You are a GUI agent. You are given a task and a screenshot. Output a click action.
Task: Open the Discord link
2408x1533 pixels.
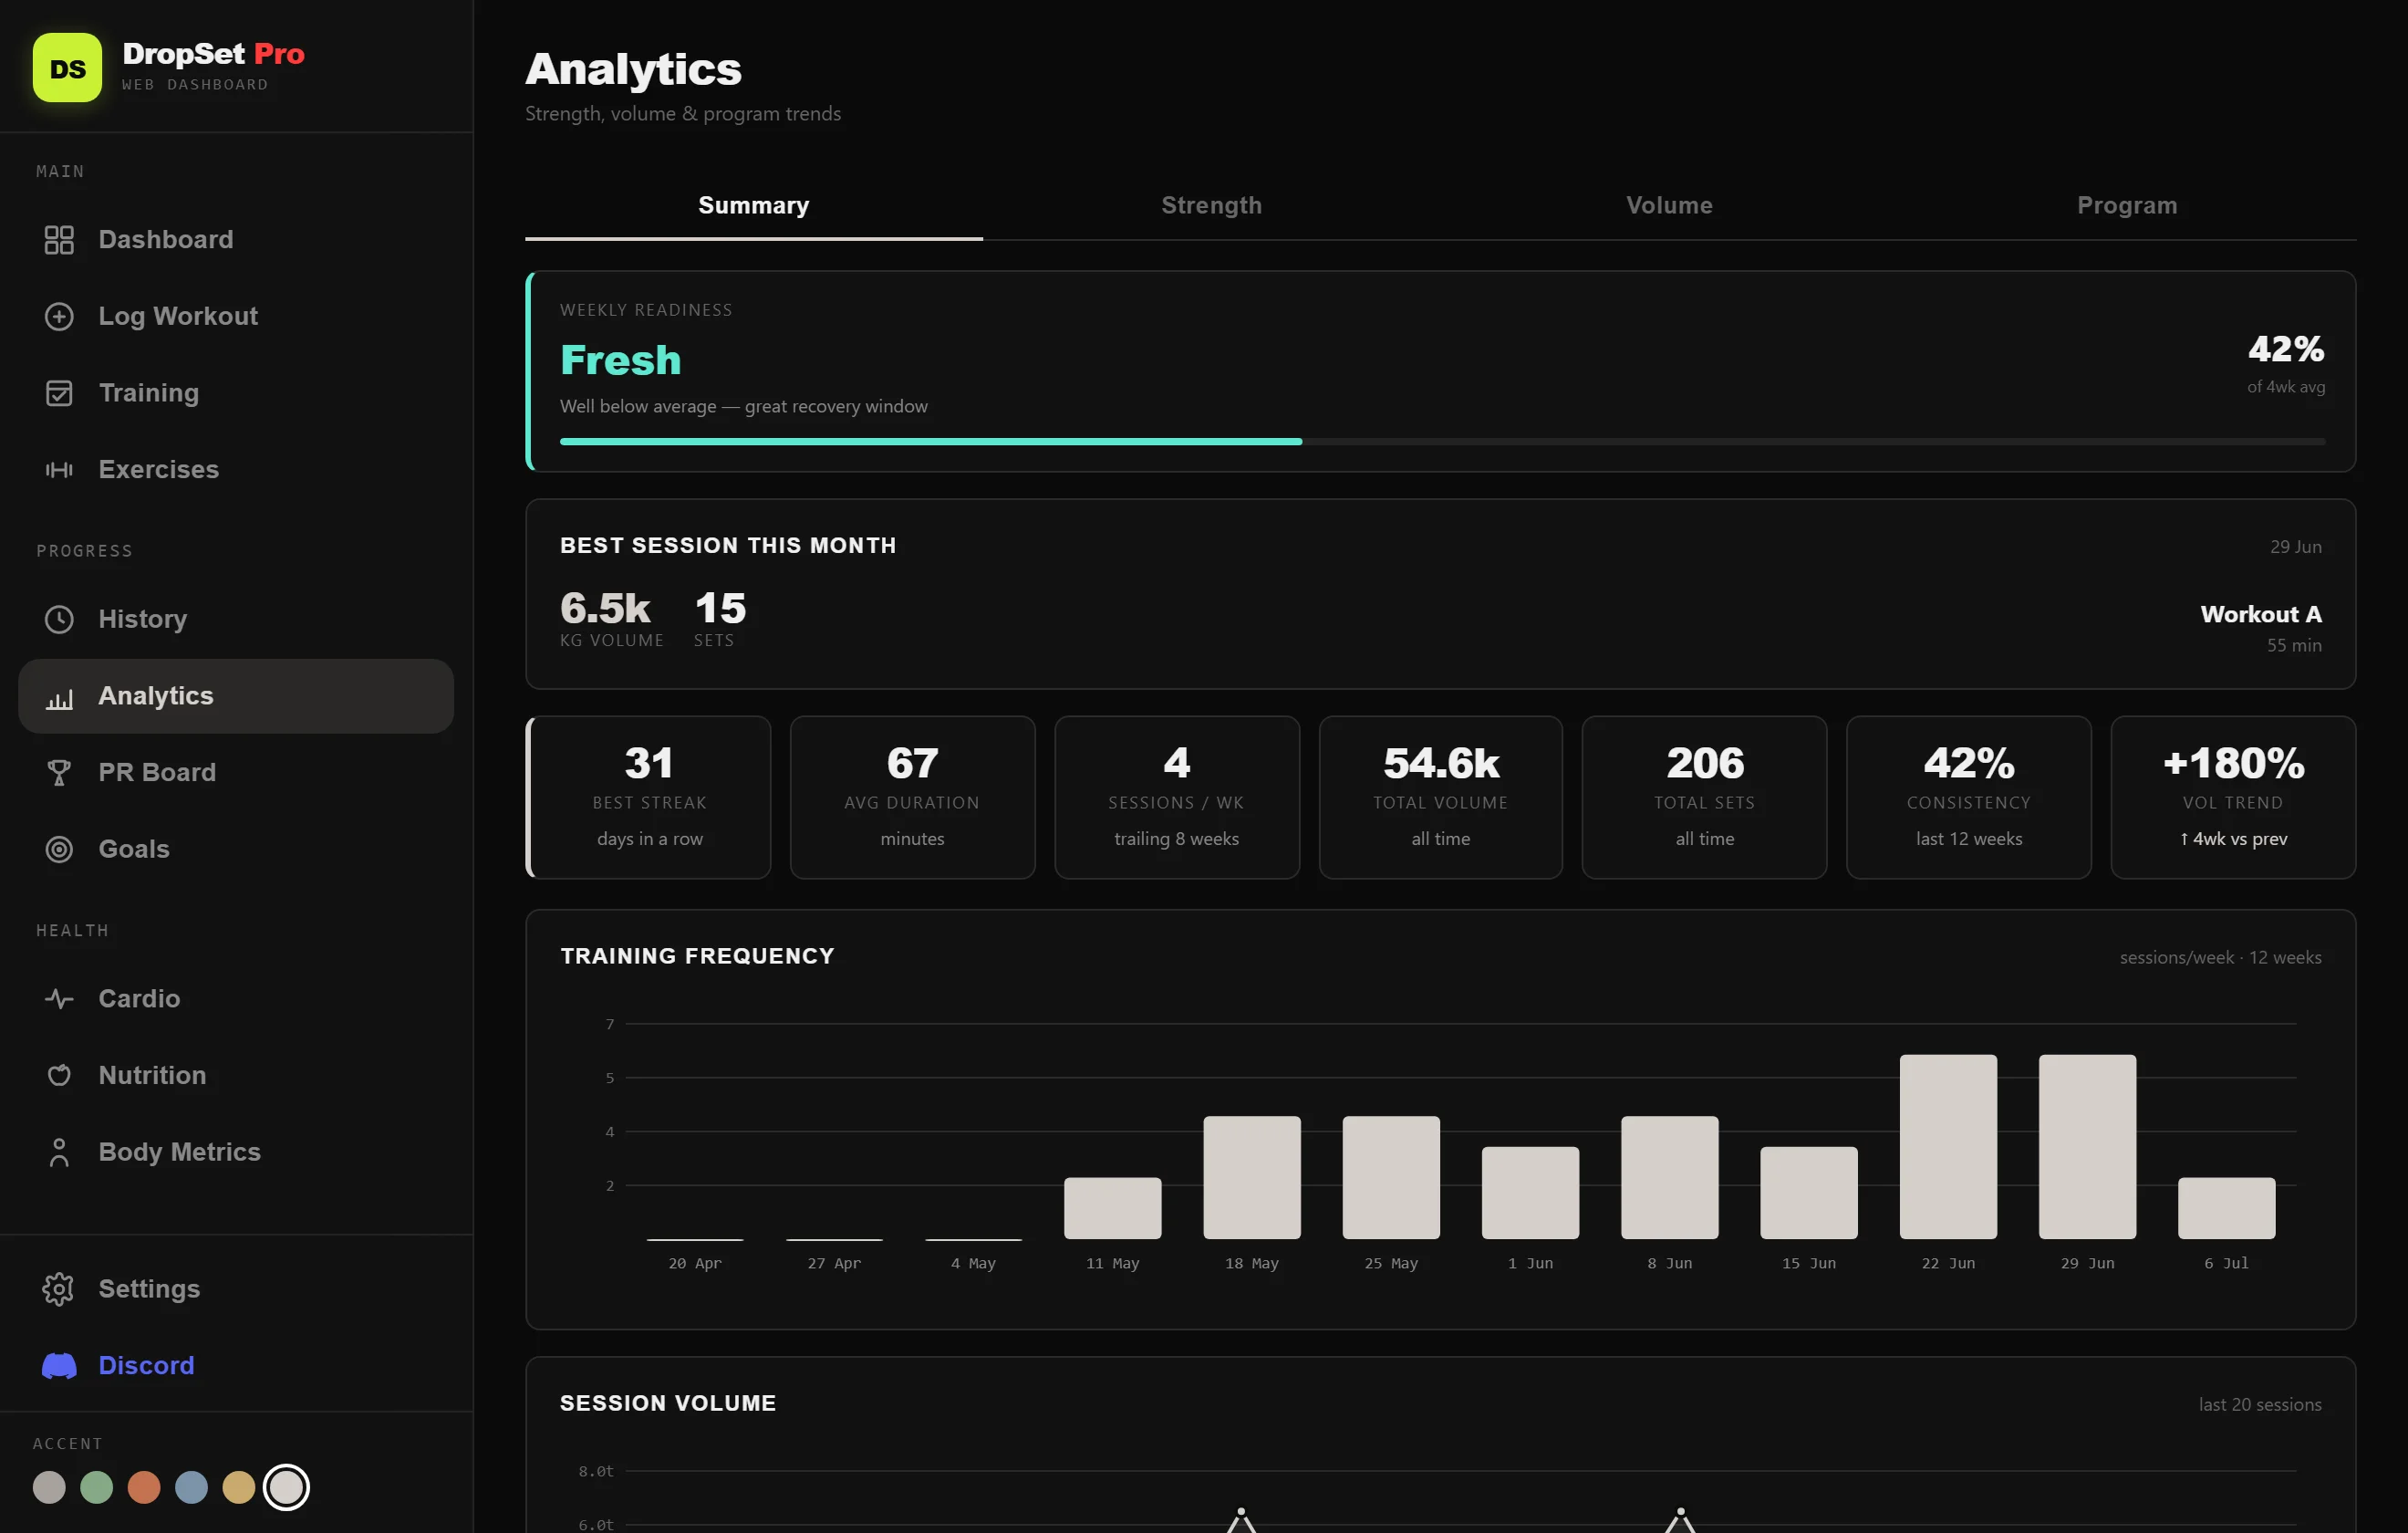[236, 1366]
